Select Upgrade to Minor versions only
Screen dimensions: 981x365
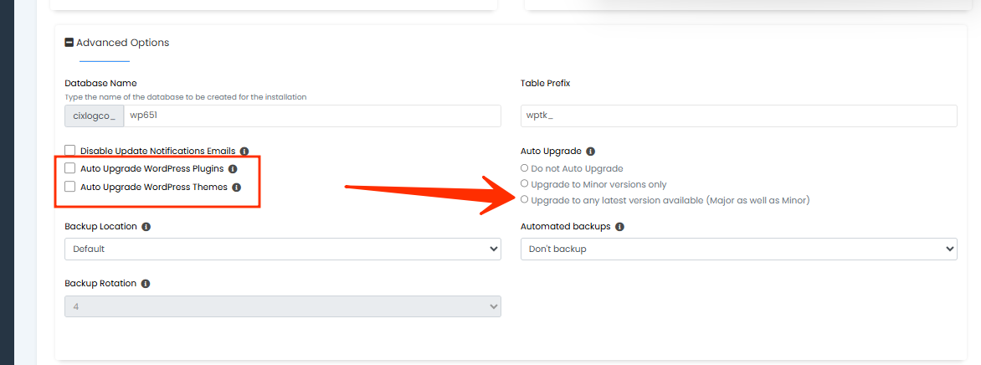[525, 183]
